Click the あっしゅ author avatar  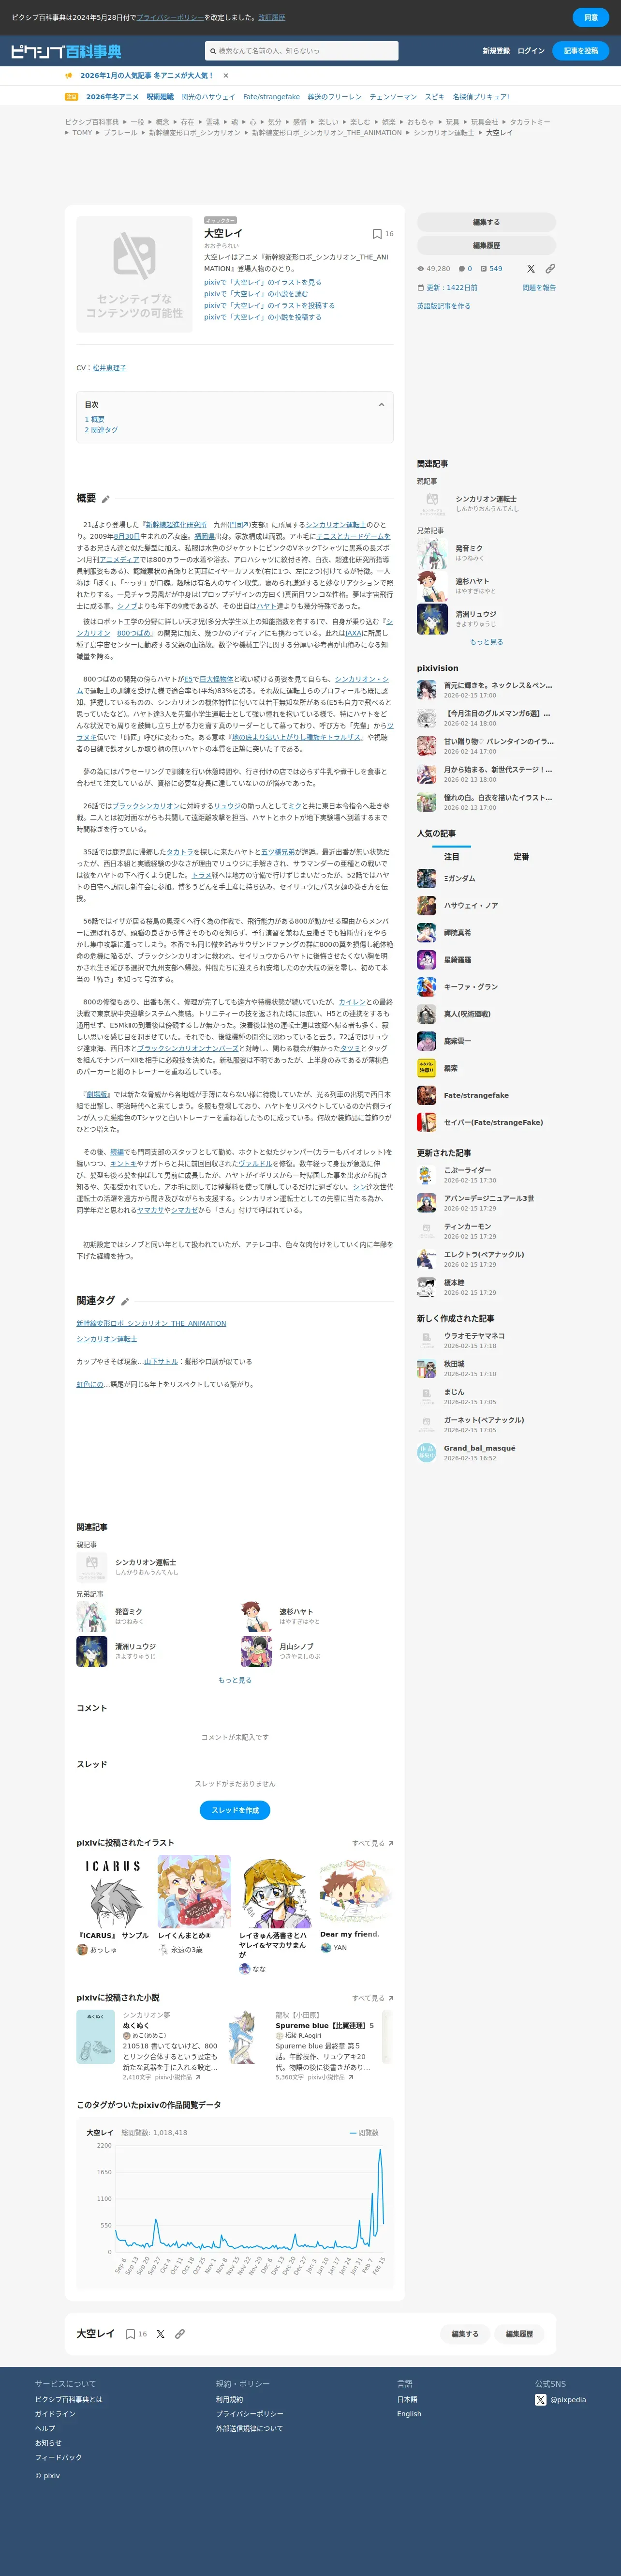tap(82, 1949)
